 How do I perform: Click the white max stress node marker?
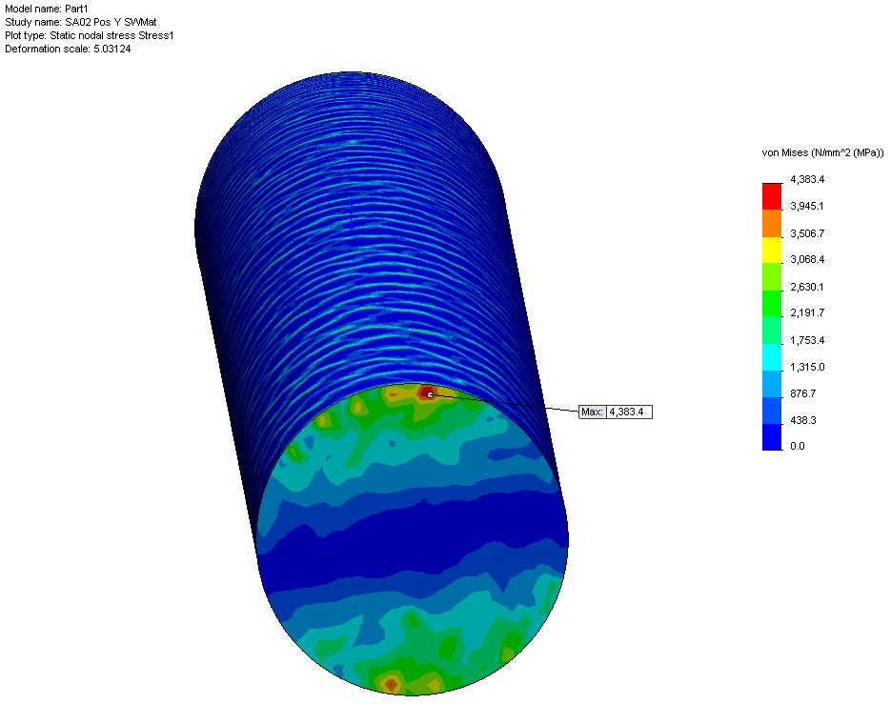coord(430,394)
